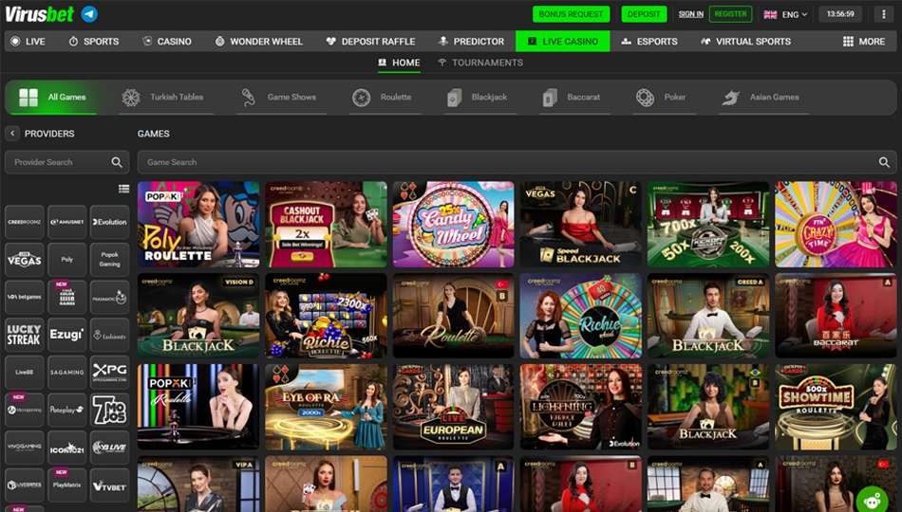Open Virtual Sports section

(745, 42)
